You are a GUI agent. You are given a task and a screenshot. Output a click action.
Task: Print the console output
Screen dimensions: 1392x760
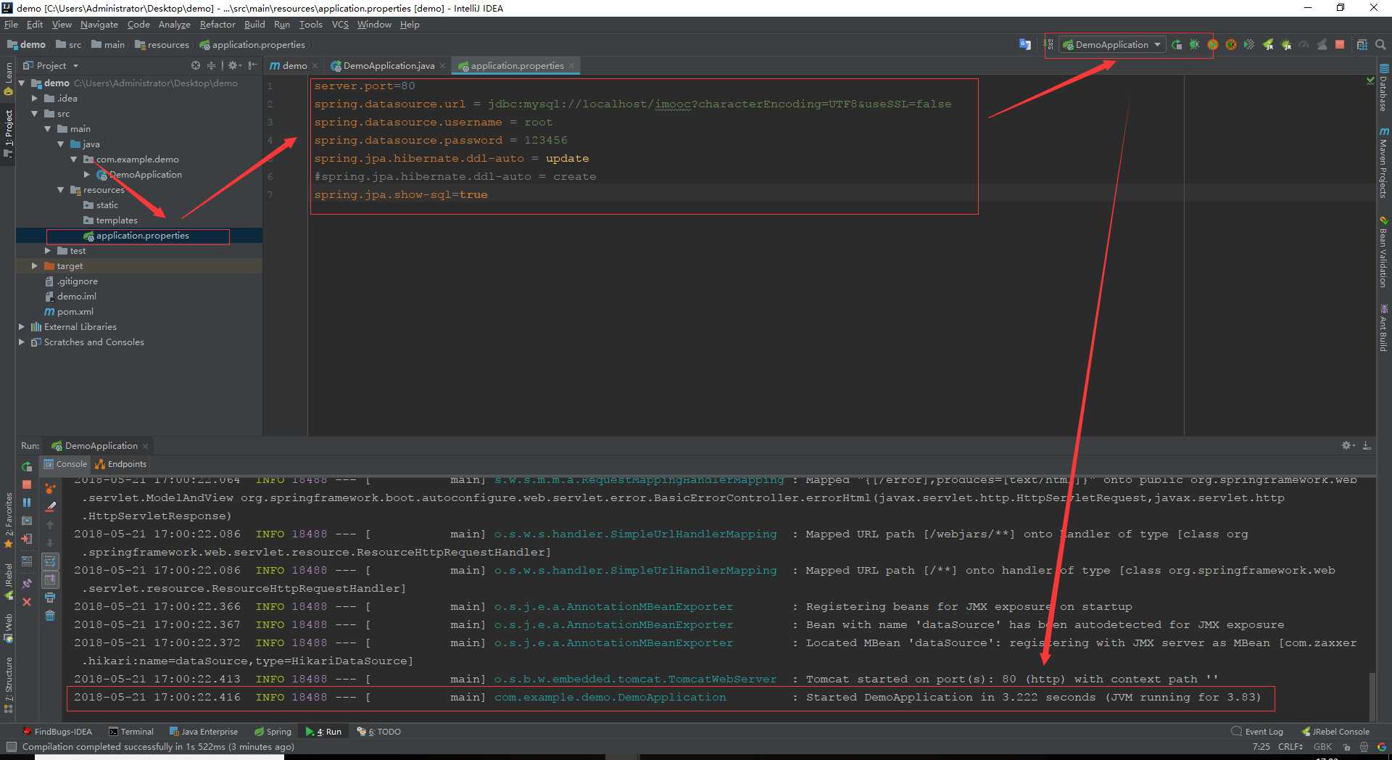(50, 598)
